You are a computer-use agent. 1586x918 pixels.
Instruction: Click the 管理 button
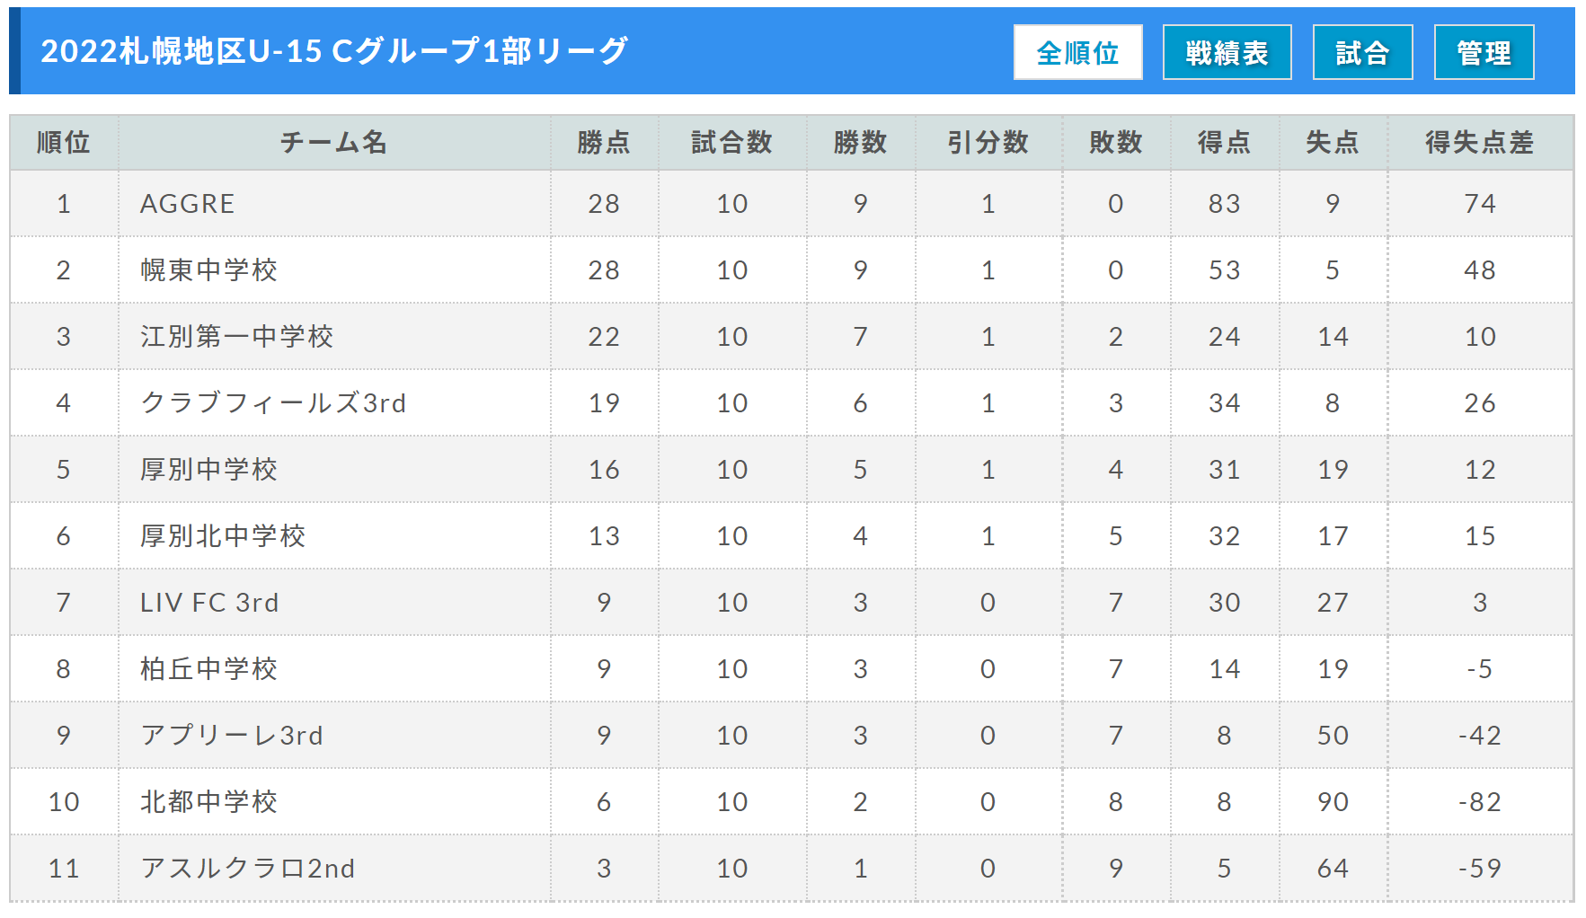coord(1484,52)
